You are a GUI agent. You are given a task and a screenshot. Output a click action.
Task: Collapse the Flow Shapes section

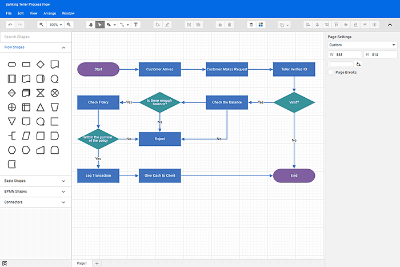[35, 47]
